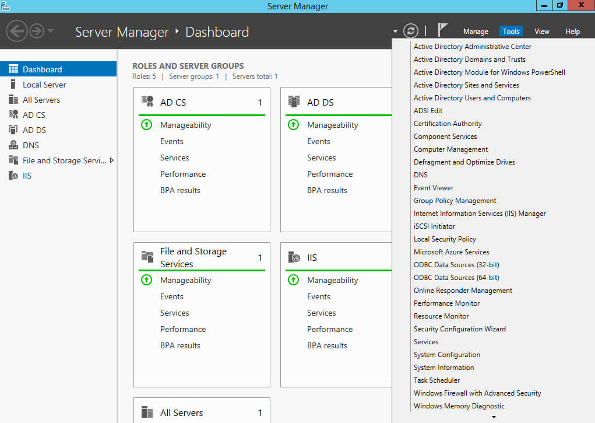Open Certification Authority tool
This screenshot has width=595, height=423.
pyautogui.click(x=448, y=124)
